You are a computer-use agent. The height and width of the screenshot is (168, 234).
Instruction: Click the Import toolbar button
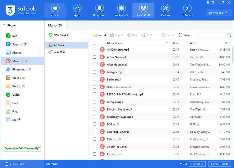pos(99,35)
